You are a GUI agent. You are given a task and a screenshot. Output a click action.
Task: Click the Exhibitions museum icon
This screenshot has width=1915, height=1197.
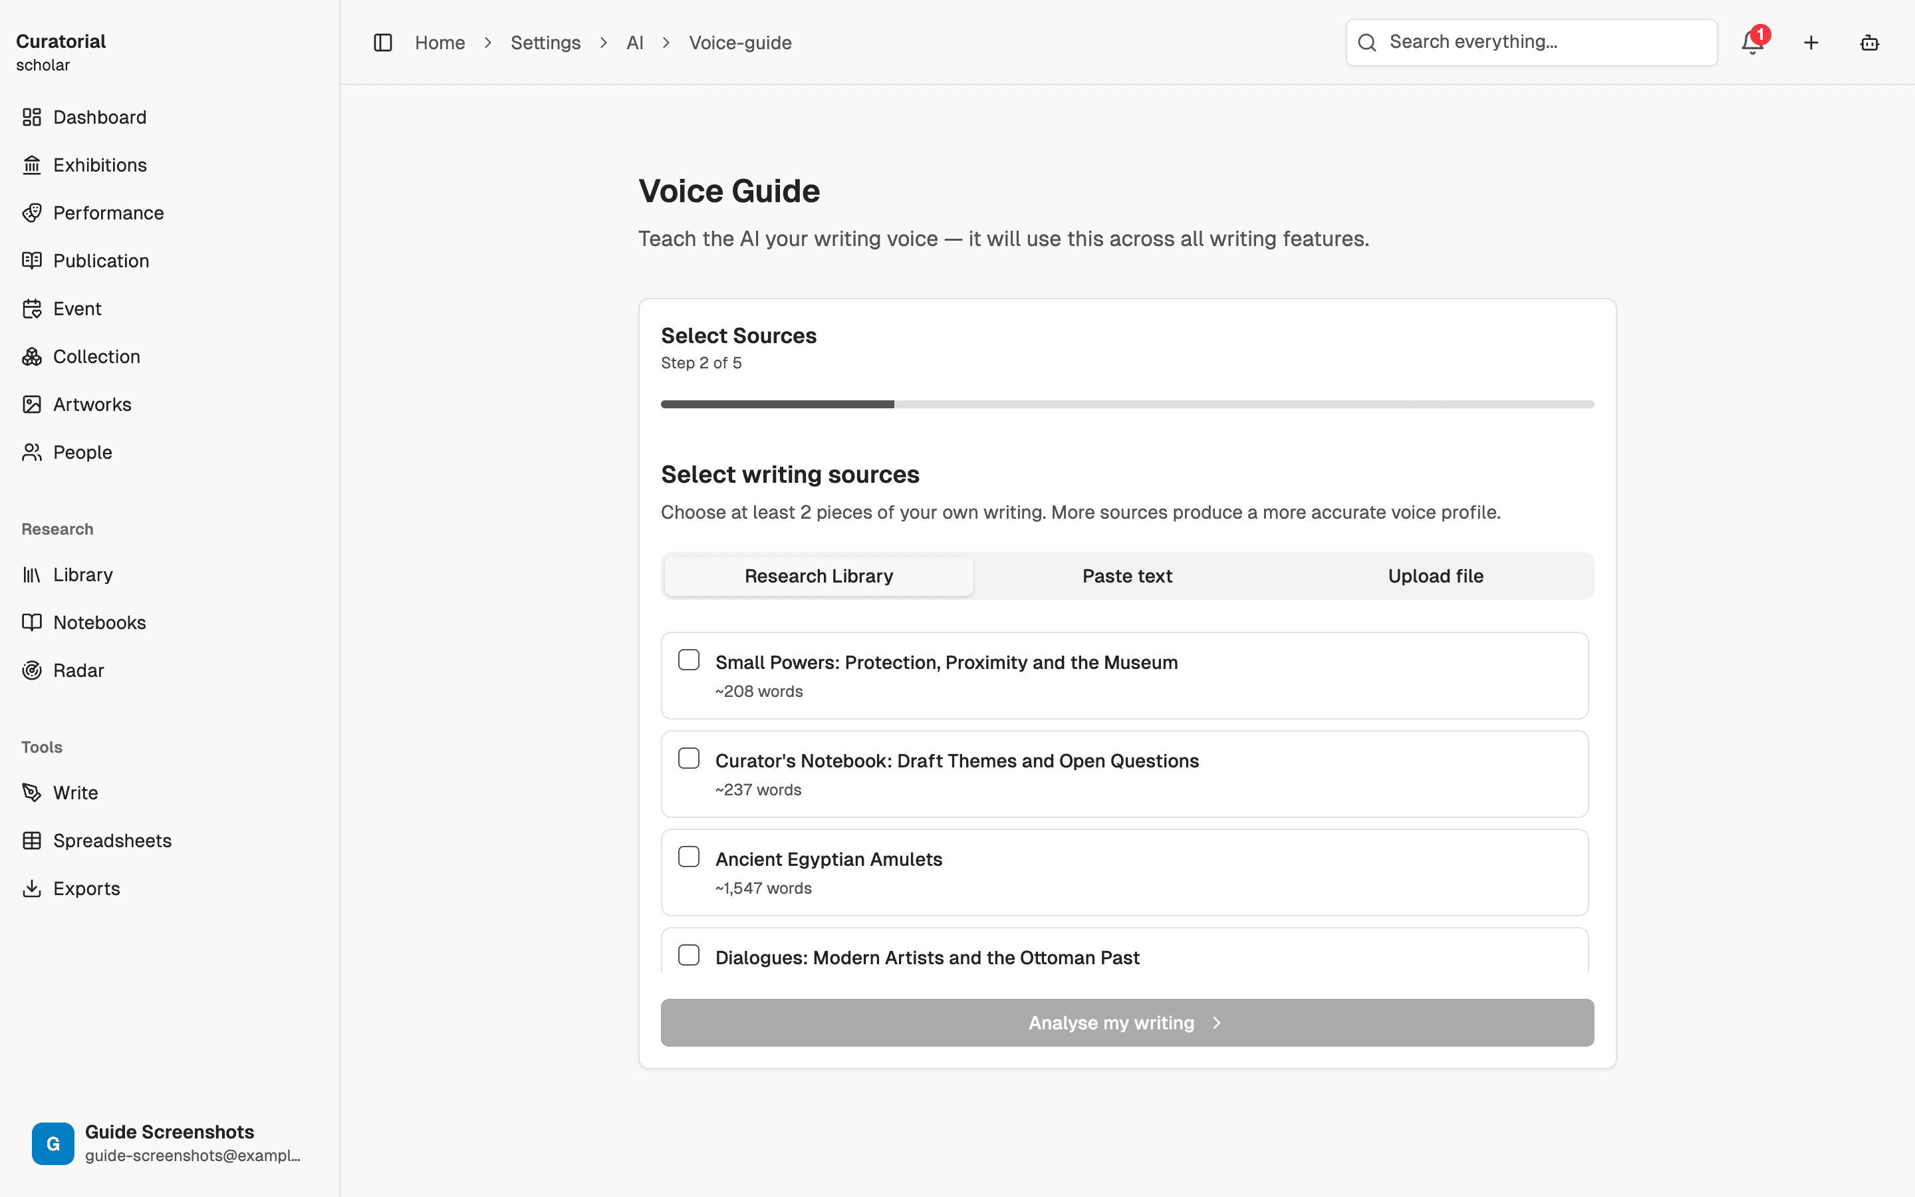(32, 165)
